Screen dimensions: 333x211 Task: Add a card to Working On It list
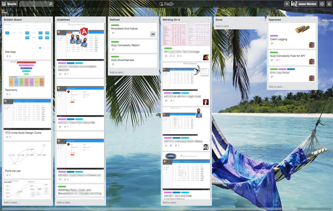click(x=171, y=203)
